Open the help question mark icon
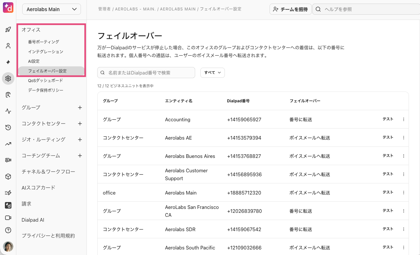 coord(8,230)
